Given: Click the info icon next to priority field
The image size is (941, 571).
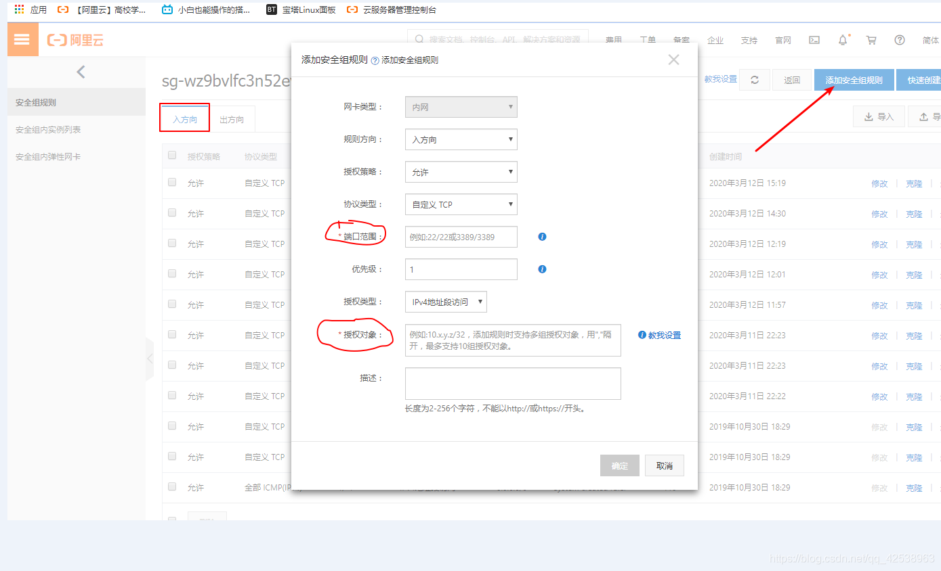Looking at the screenshot, I should (x=542, y=269).
